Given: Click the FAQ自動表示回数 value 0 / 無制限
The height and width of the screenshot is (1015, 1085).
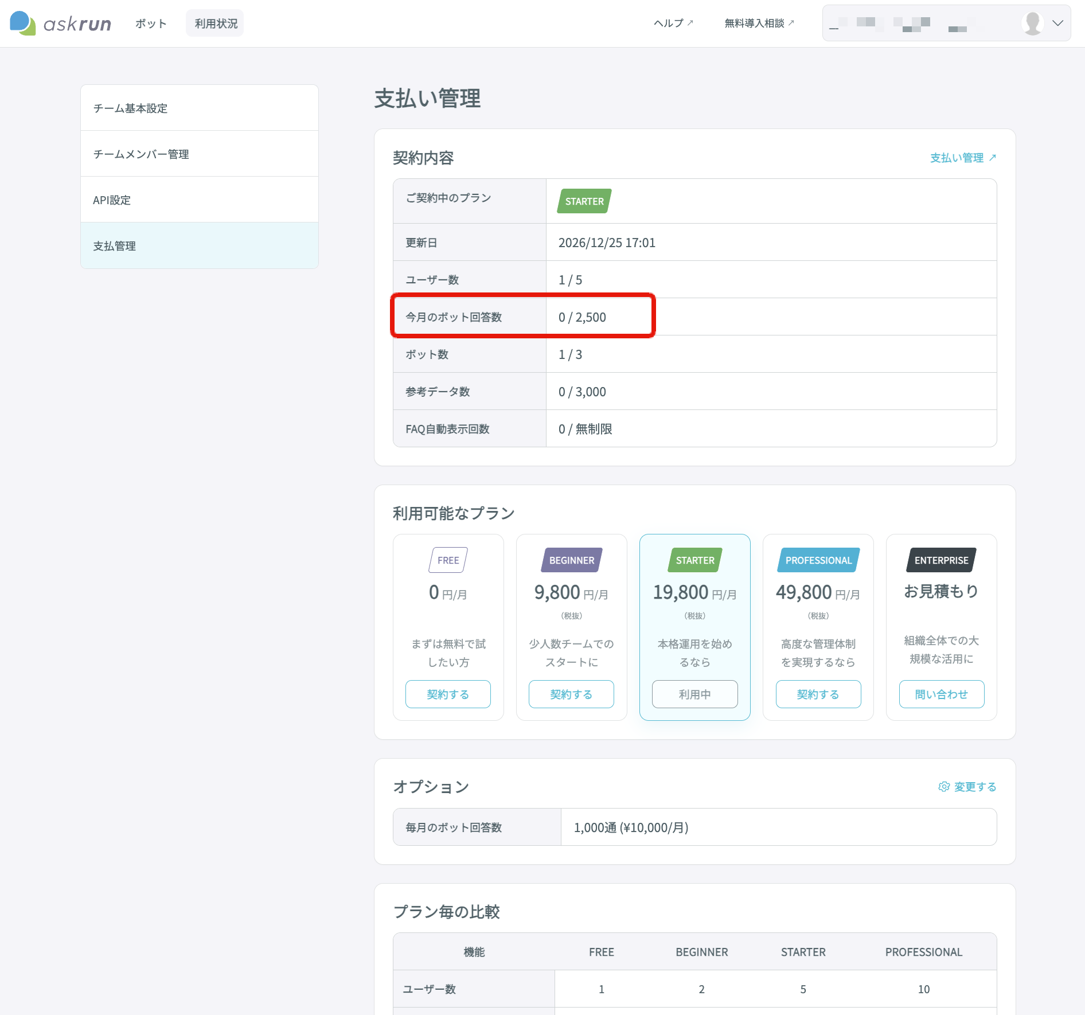Looking at the screenshot, I should click(x=586, y=429).
